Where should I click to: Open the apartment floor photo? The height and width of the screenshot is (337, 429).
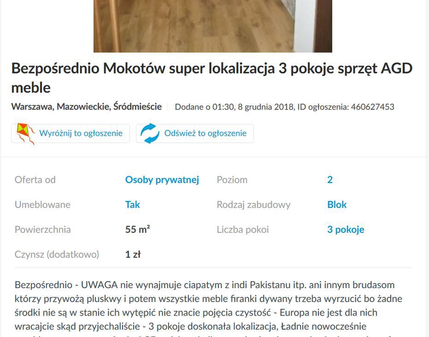pyautogui.click(x=213, y=26)
